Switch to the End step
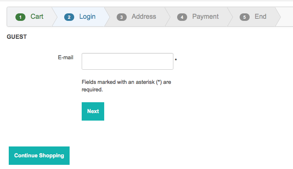The width and height of the screenshot is (293, 169). click(260, 17)
